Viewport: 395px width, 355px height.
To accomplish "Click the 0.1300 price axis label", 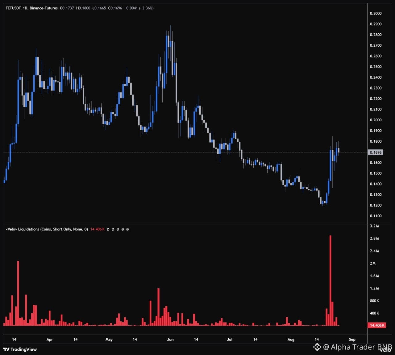I will [376, 195].
